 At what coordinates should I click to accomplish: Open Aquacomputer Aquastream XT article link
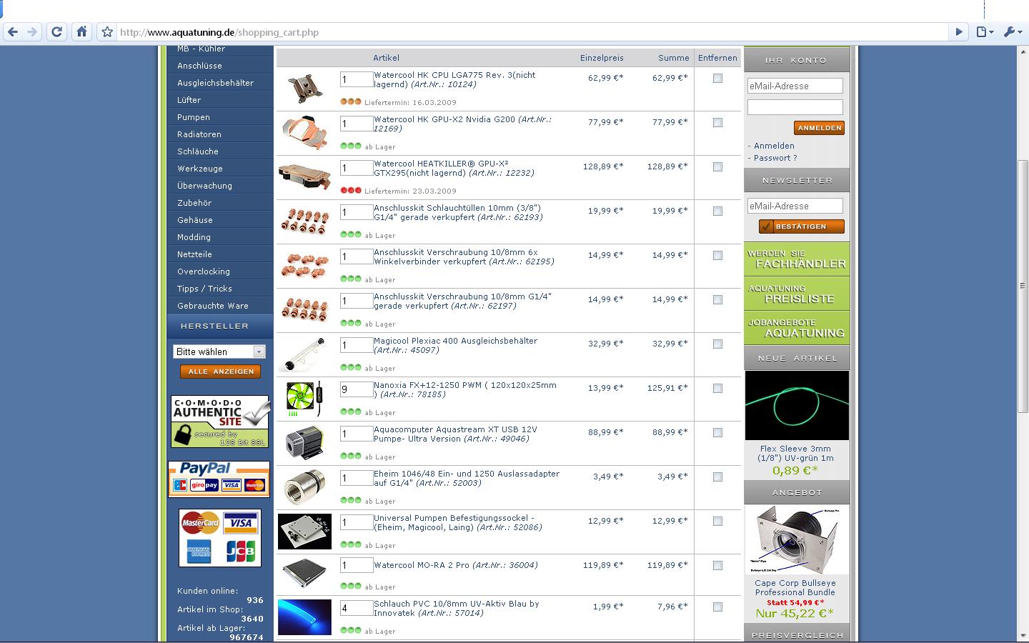455,434
